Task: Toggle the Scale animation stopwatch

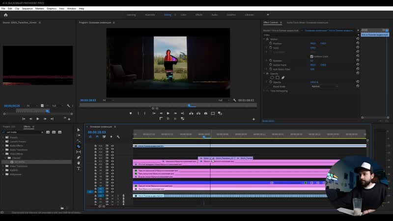Action: coord(271,47)
